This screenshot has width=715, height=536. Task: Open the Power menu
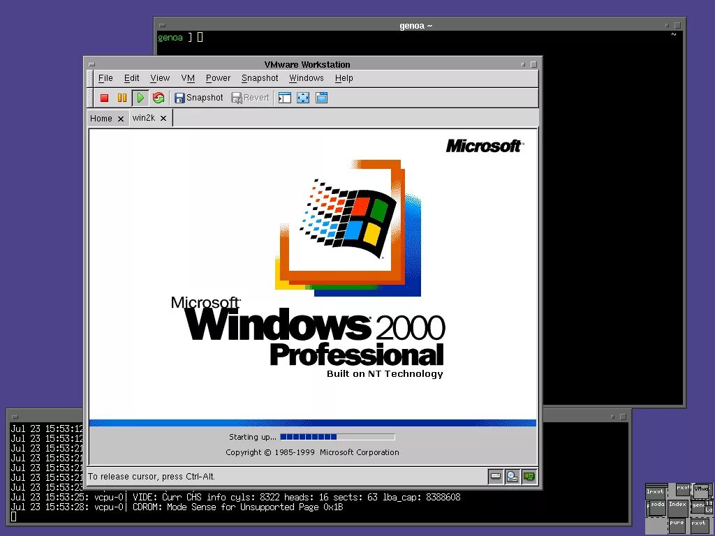[218, 78]
